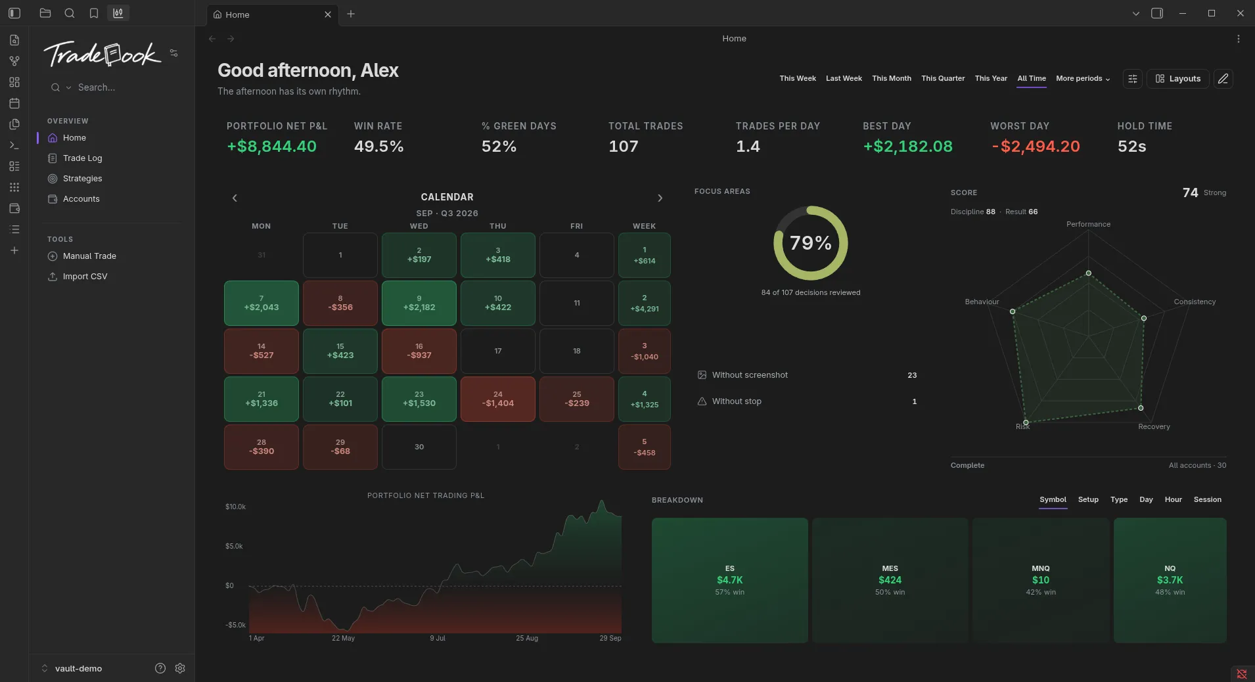Open the file explorer folder icon
This screenshot has width=1255, height=682.
coord(45,13)
